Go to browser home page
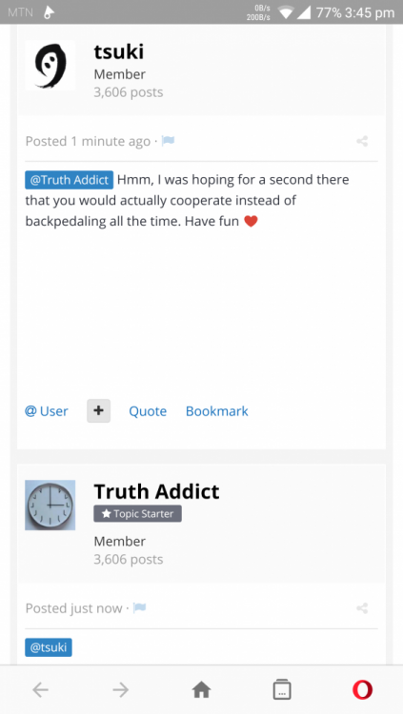 [x=202, y=690]
